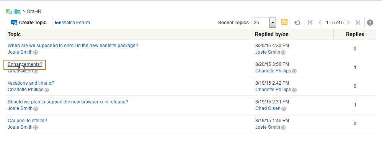The height and width of the screenshot is (144, 382).
Task: Create a new topic
Action: [28, 23]
